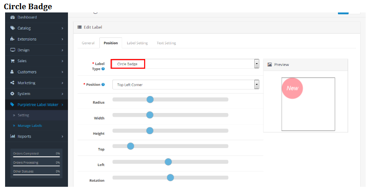This screenshot has height=196, width=368.
Task: Click the Label Type help icon
Action: pyautogui.click(x=103, y=69)
